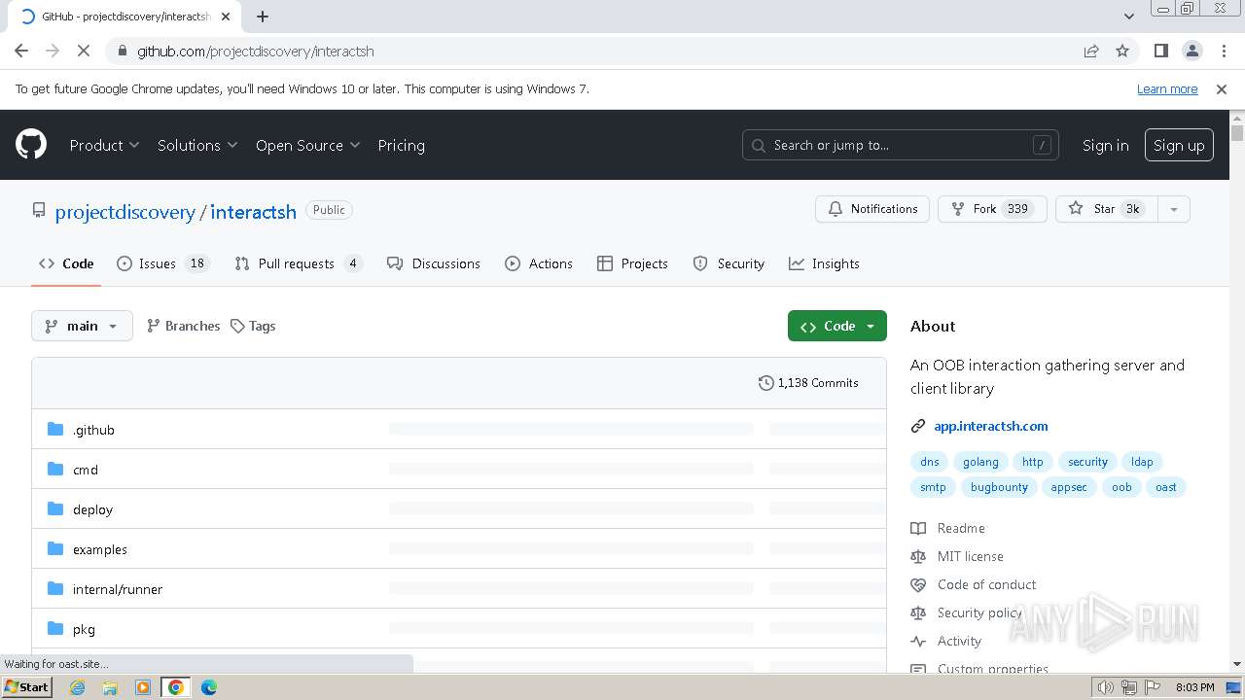Select the bugbounty topic tag
Screen dimensions: 1245x700
tap(999, 487)
